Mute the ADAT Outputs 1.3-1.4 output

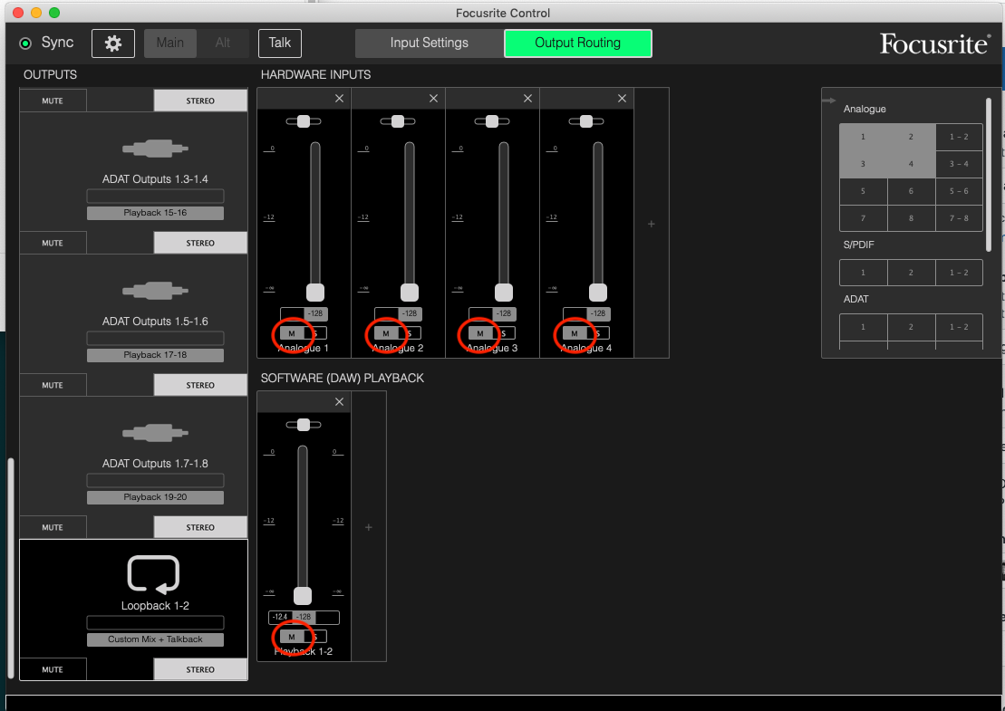click(x=53, y=243)
